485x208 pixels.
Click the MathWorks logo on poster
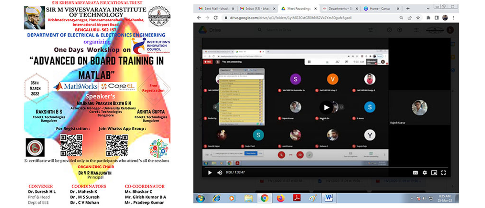75,86
